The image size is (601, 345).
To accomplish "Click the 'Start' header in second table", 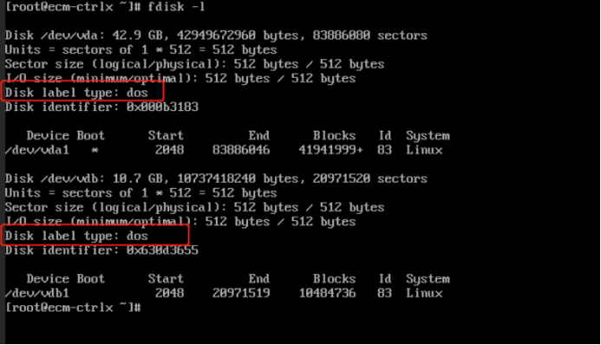I will tap(166, 279).
